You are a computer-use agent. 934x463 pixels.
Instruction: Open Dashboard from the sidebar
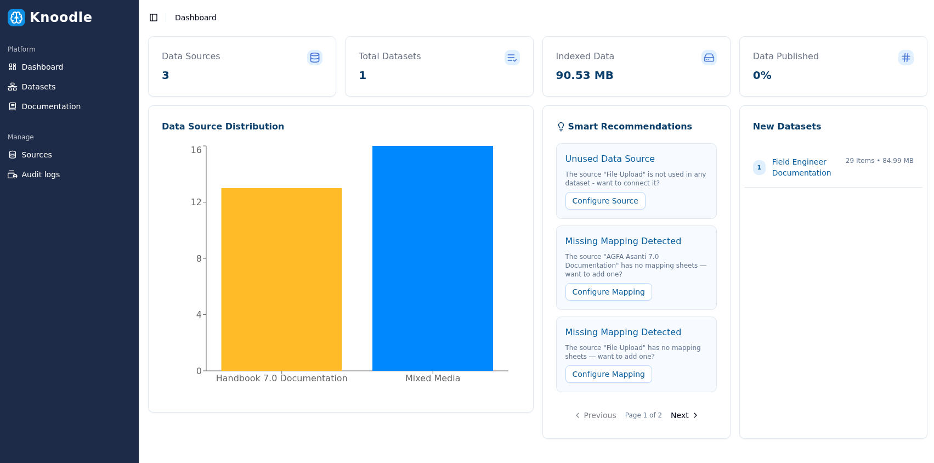(x=42, y=67)
